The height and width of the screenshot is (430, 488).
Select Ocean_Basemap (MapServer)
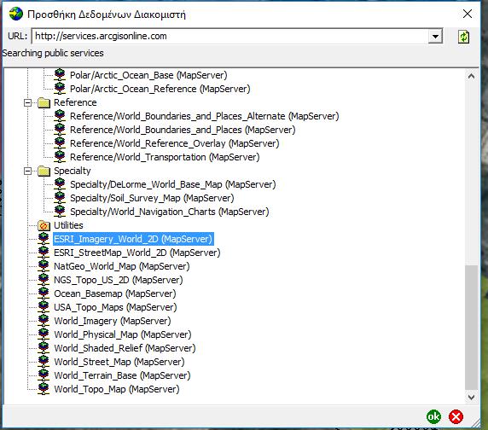[115, 293]
